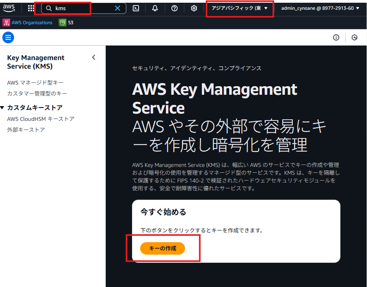Clear the kms search with X
367x287 pixels.
click(118, 9)
